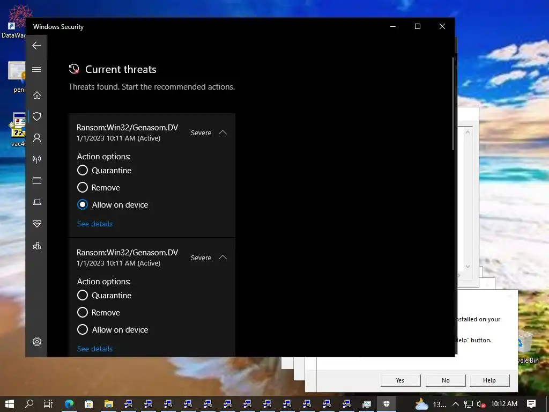
Task: Maximize the Windows Security window
Action: coord(417,26)
